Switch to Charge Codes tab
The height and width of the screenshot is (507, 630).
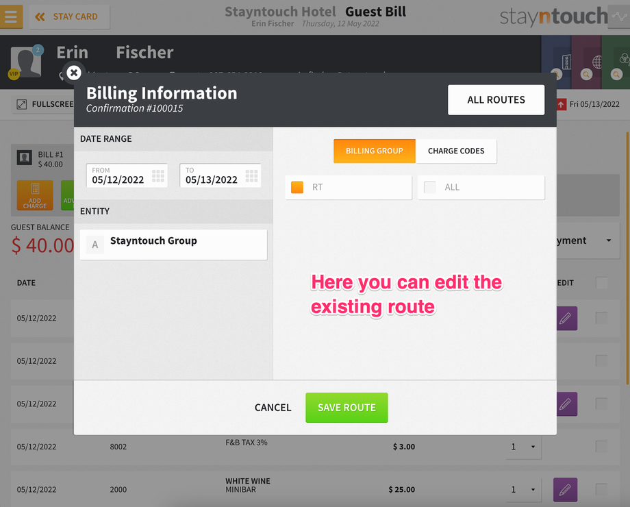pyautogui.click(x=456, y=151)
